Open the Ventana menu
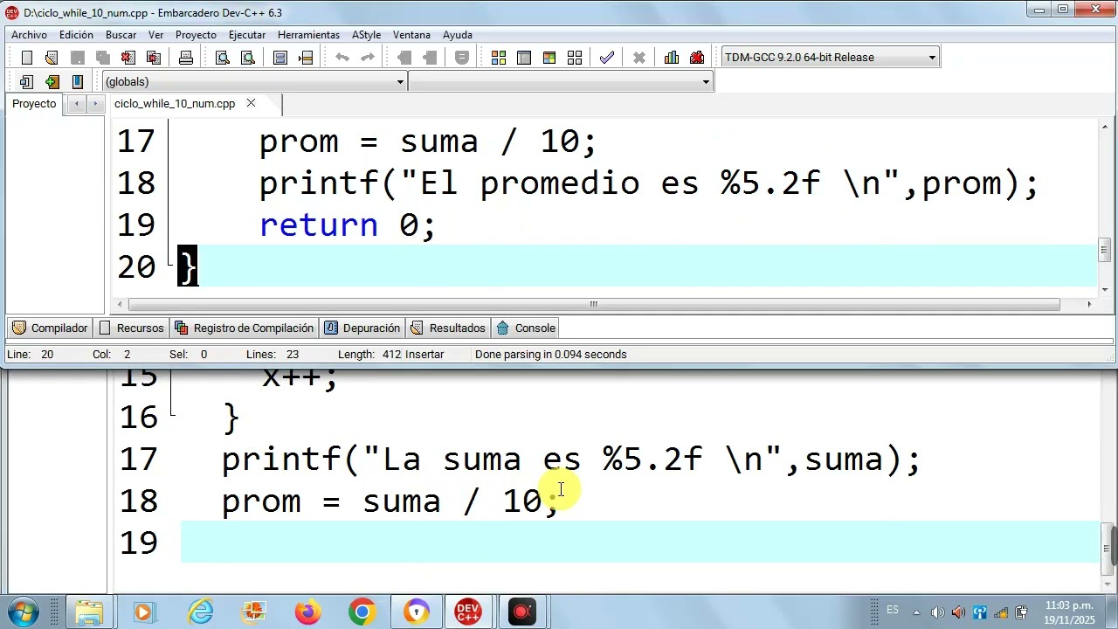 411,35
